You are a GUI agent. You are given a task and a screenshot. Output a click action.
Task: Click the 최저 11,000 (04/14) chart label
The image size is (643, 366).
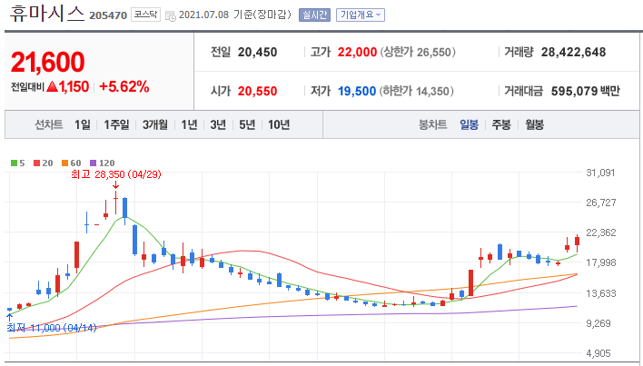52,328
